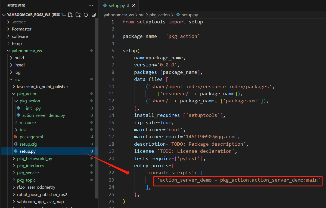Screen dimensions: 326x208
Task: Expand the test folder
Action: (x=16, y=130)
